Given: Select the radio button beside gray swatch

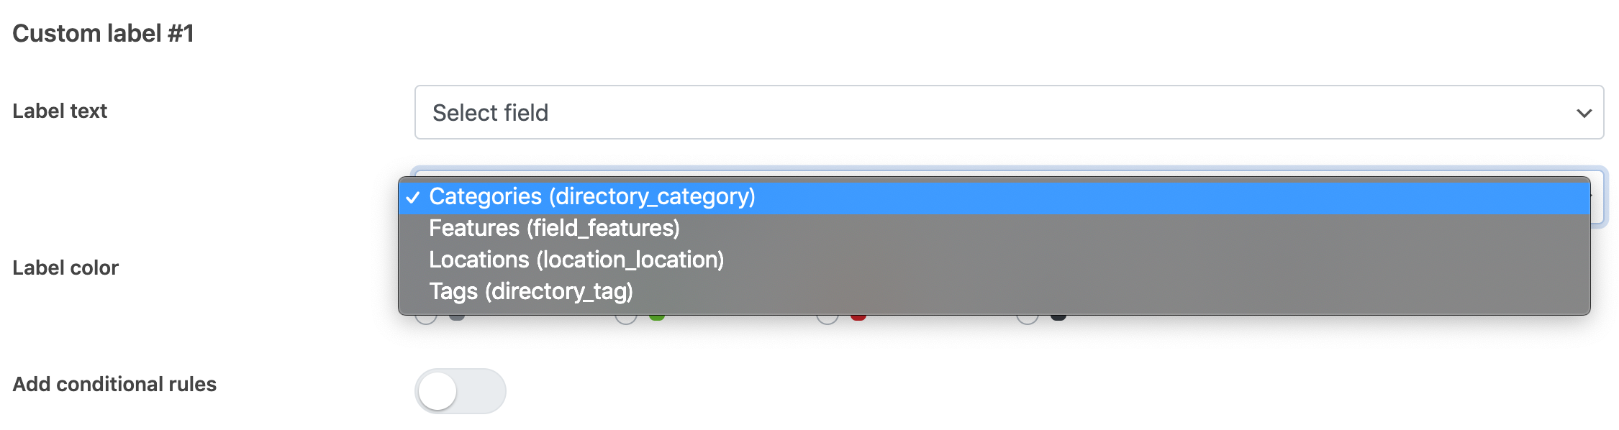Looking at the screenshot, I should coord(426,319).
